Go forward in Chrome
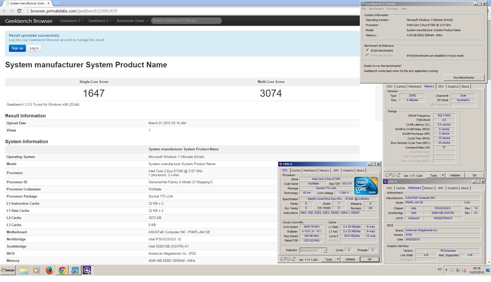 pyautogui.click(x=12, y=11)
